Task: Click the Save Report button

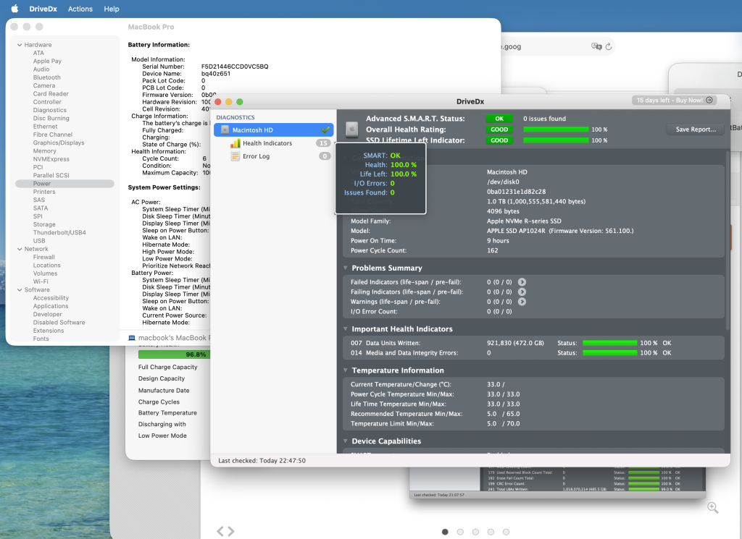Action: (x=695, y=130)
